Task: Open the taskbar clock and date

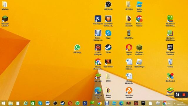Action: tap(182, 103)
